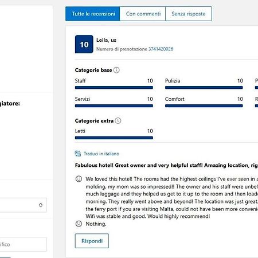Click the sidebar text input field
The height and width of the screenshot is (258, 258).
click(x=24, y=244)
